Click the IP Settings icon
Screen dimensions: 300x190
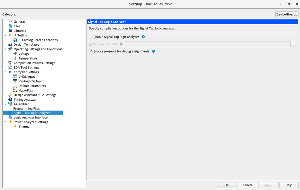pos(10,35)
